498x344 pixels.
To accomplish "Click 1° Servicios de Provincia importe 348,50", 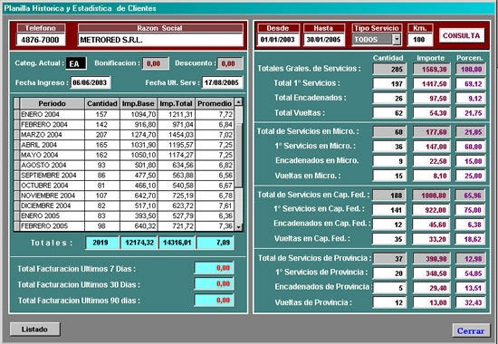I will 431,273.
